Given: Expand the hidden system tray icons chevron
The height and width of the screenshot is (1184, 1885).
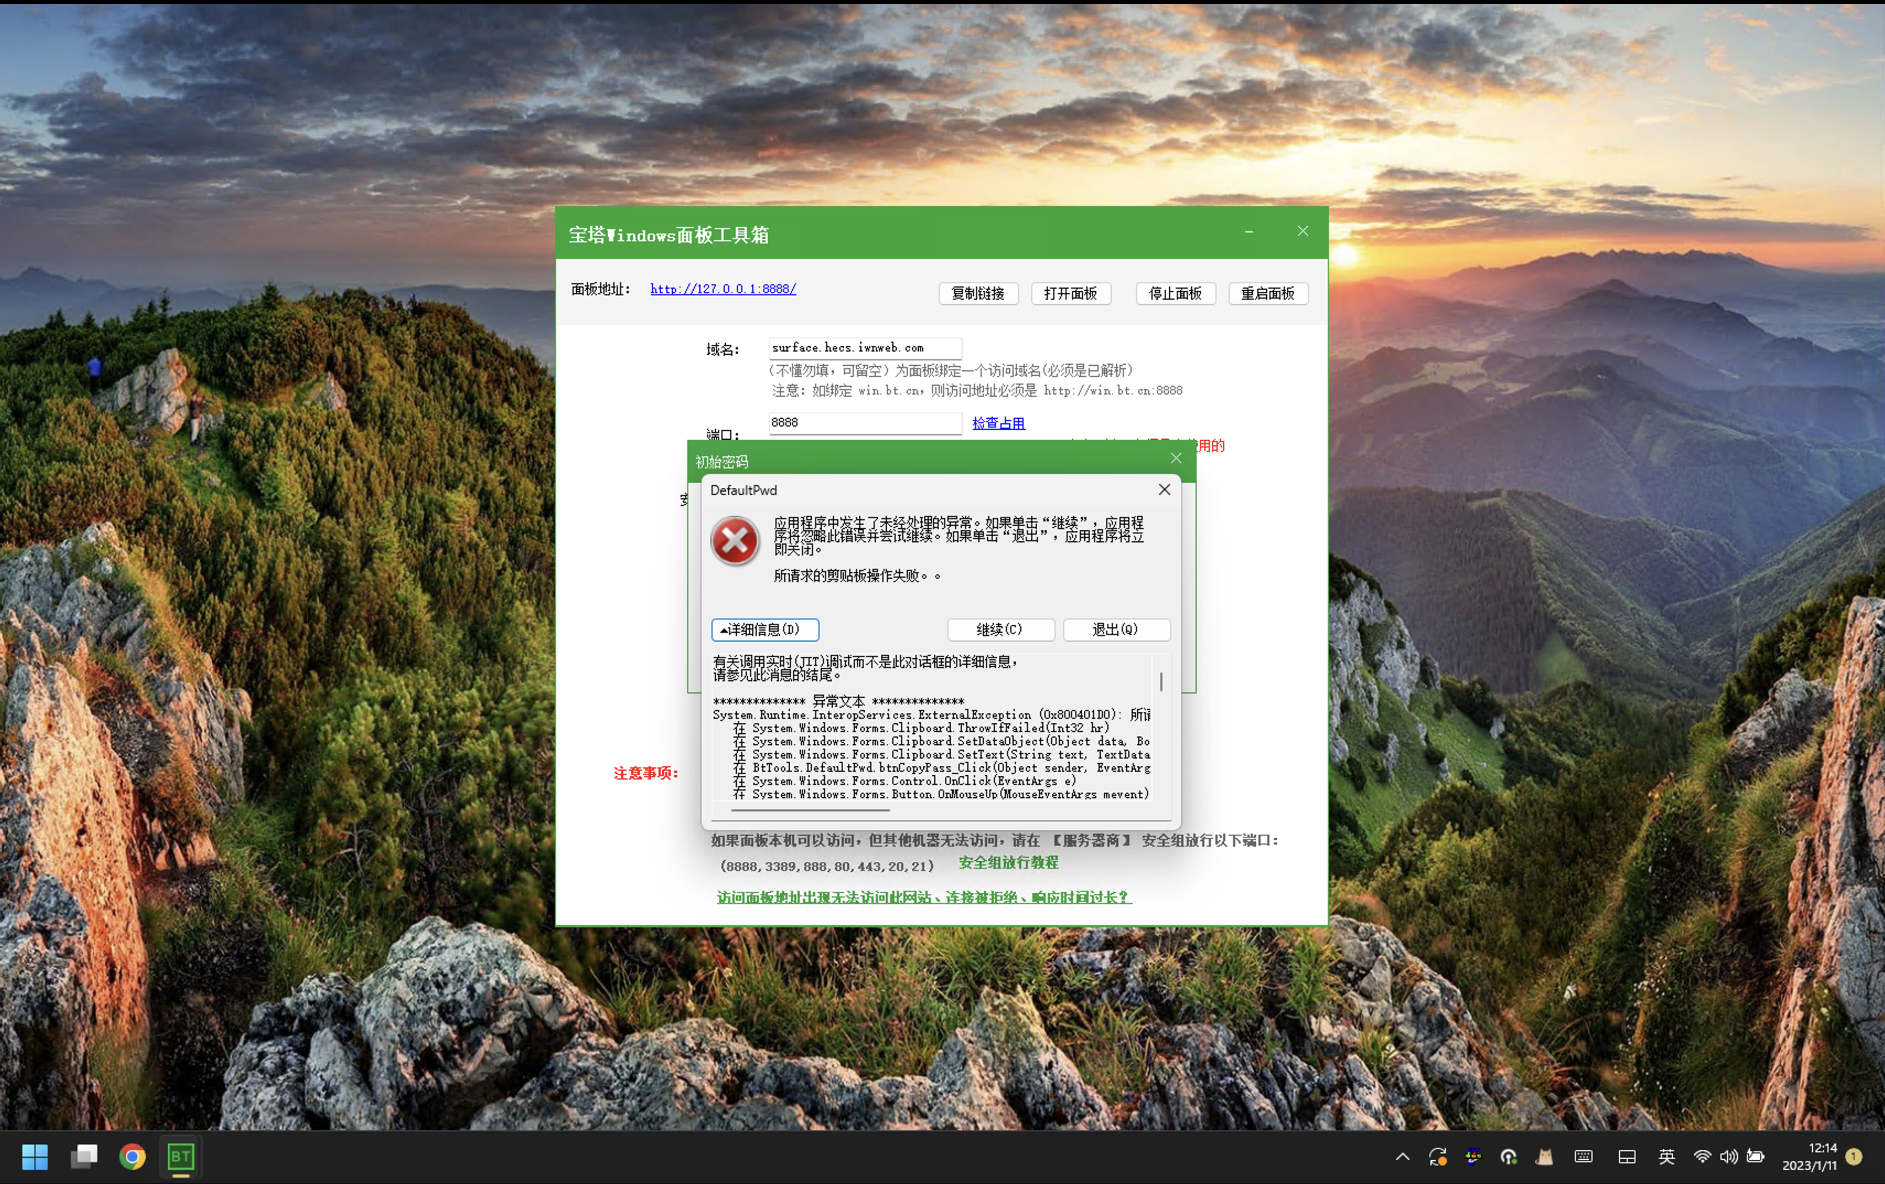Looking at the screenshot, I should point(1402,1156).
